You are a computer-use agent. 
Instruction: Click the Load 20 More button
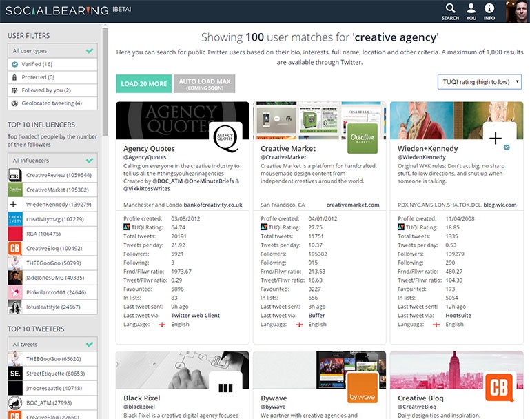point(143,84)
